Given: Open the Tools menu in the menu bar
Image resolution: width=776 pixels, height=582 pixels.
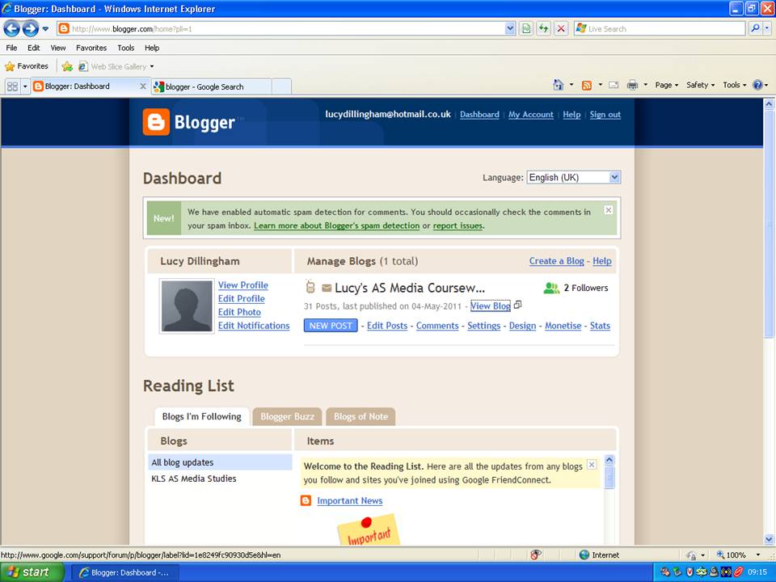Looking at the screenshot, I should [126, 48].
